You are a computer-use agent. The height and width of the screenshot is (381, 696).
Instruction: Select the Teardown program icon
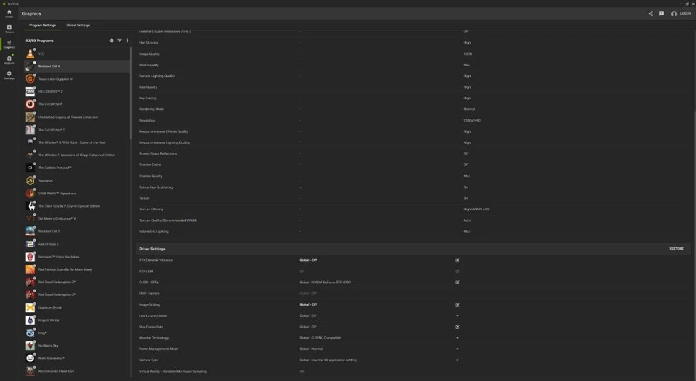(x=30, y=181)
